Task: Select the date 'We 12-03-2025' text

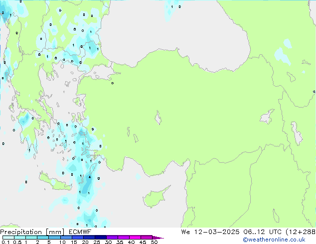Action: (x=210, y=232)
